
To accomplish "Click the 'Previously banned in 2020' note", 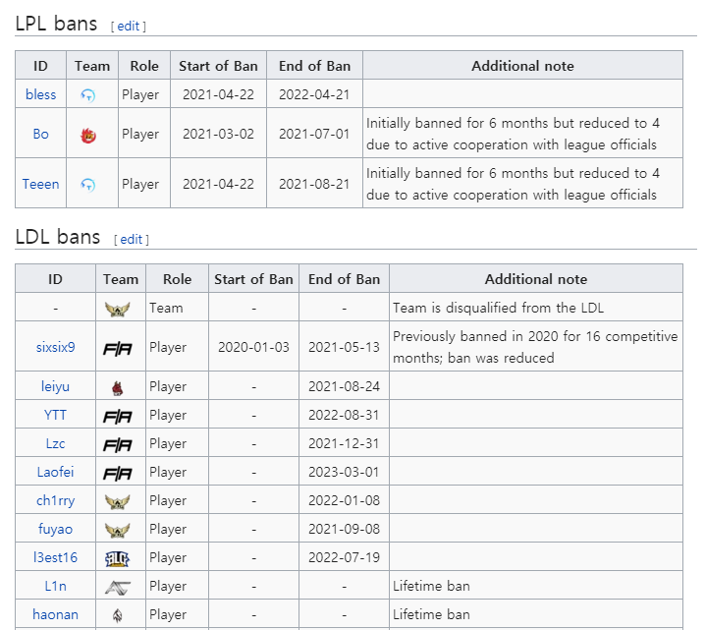I will [x=535, y=347].
